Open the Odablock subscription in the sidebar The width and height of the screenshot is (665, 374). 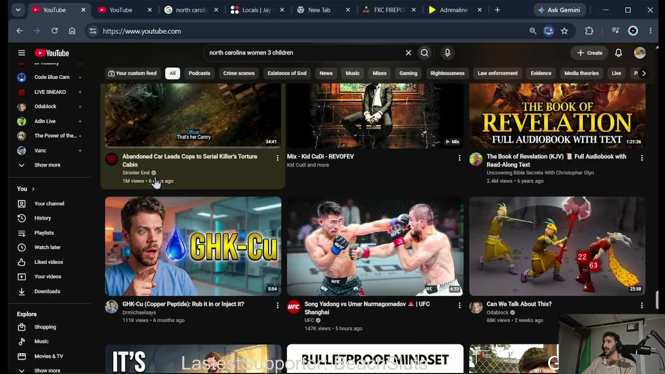coord(46,106)
